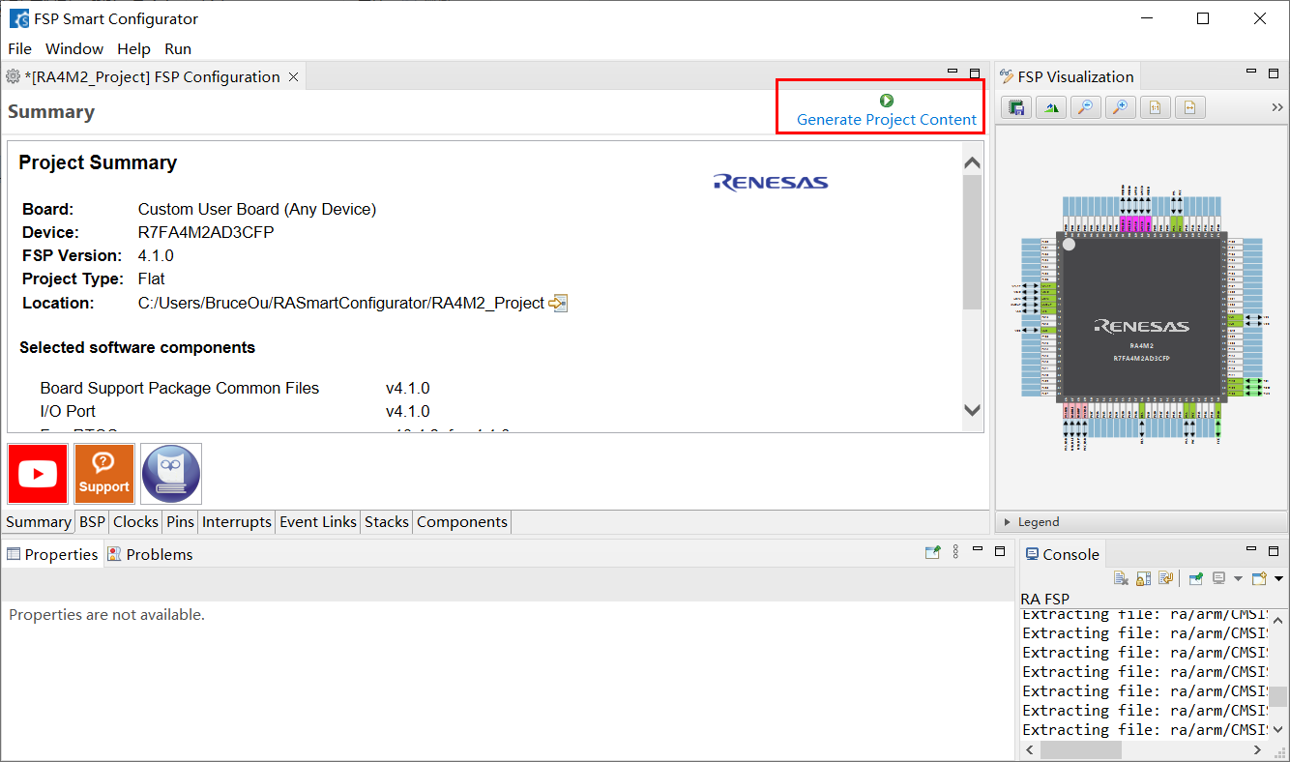Open the orange Support icon
The height and width of the screenshot is (762, 1290).
point(104,474)
